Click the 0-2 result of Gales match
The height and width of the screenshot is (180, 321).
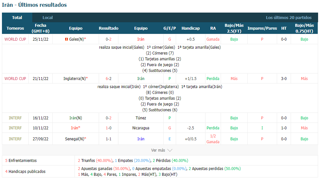108,39
